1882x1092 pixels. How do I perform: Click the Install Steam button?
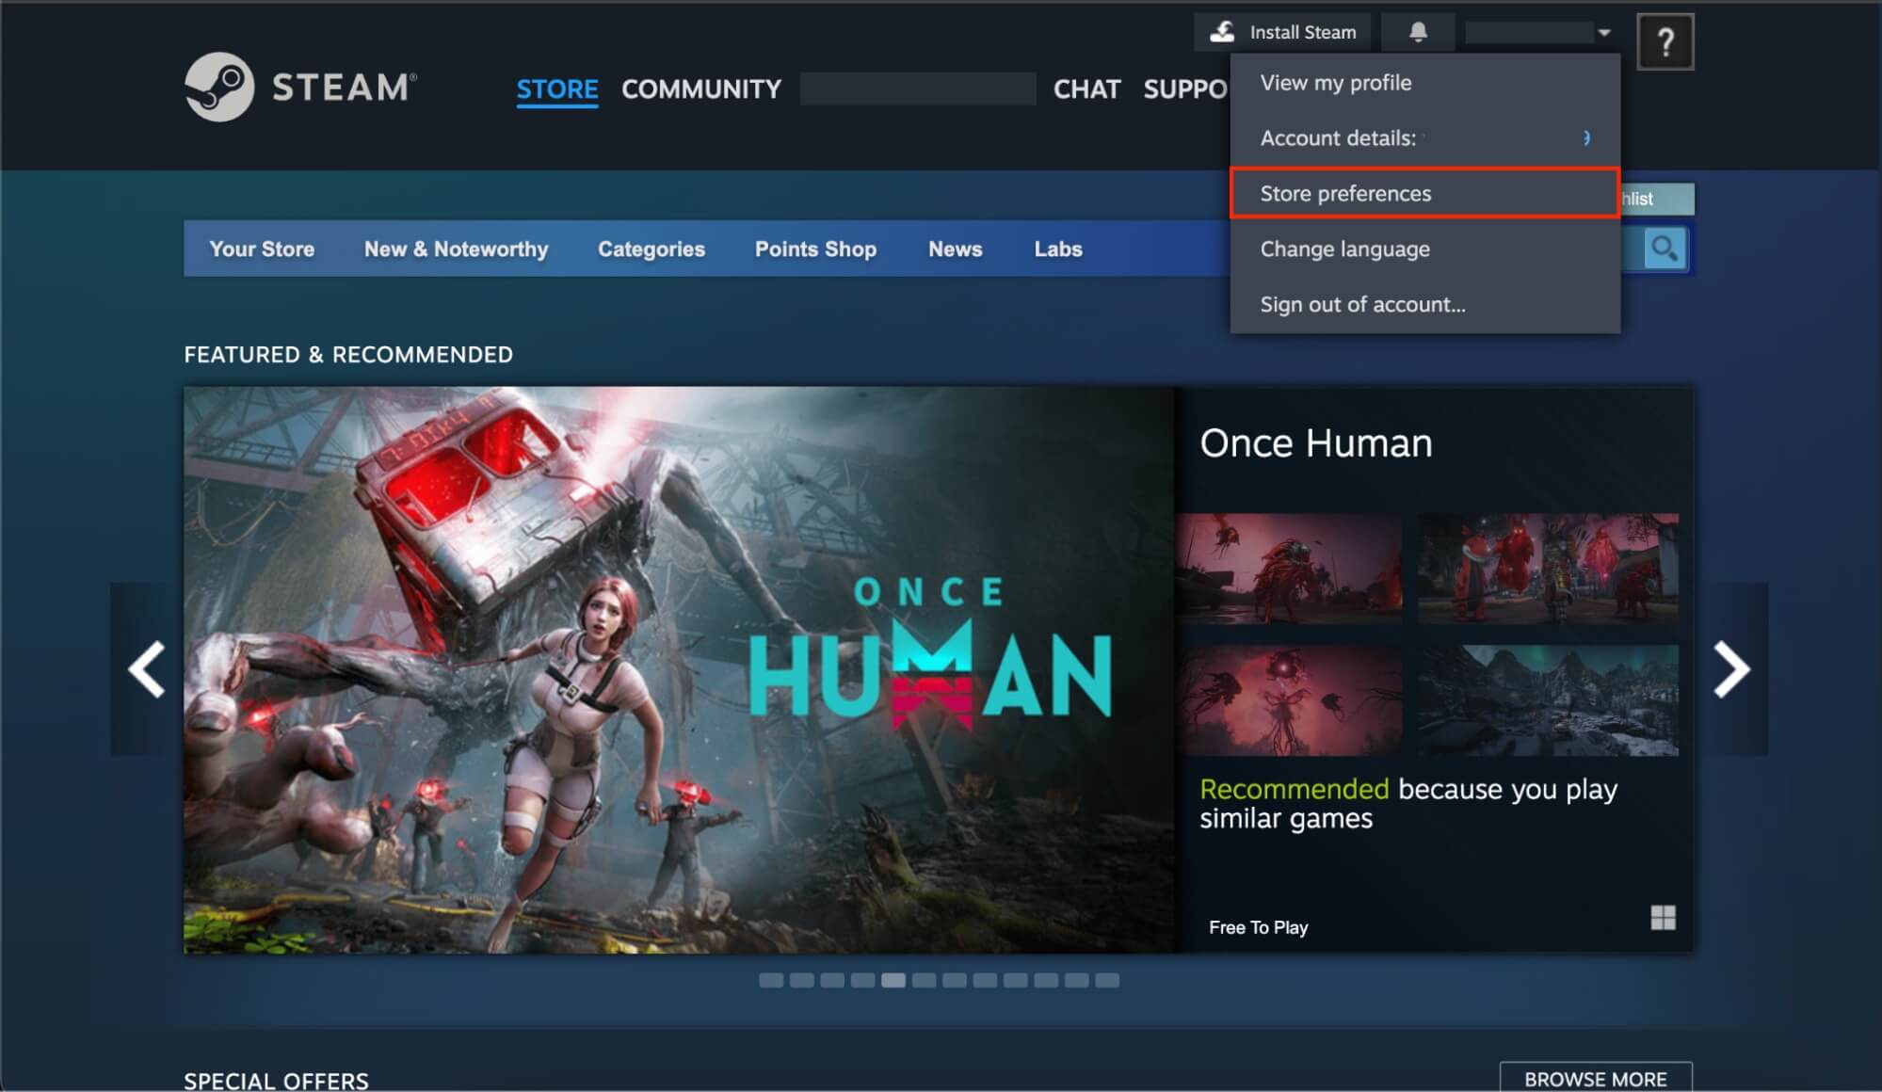1283,32
